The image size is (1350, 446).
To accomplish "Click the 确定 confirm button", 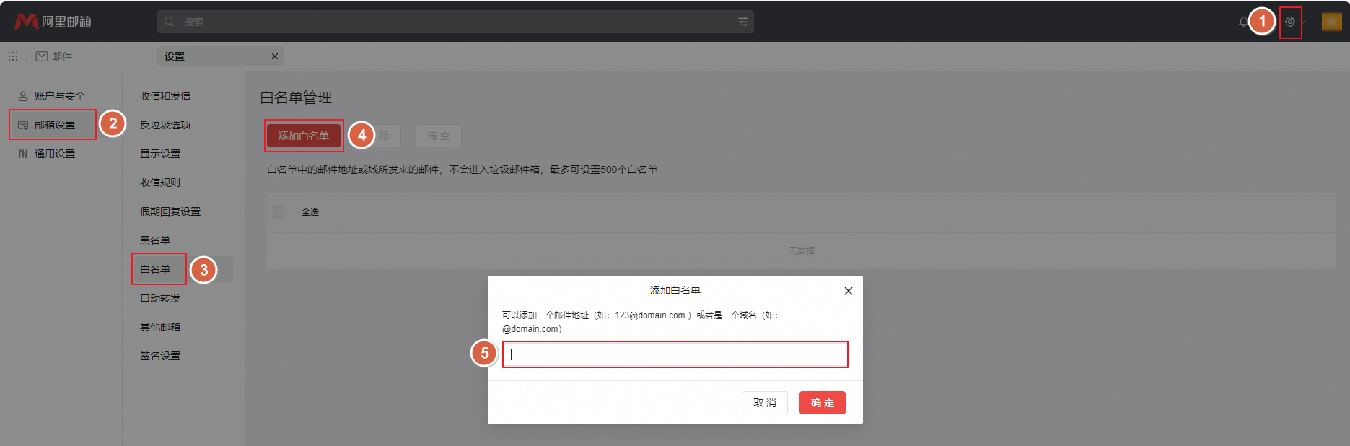I will click(822, 403).
